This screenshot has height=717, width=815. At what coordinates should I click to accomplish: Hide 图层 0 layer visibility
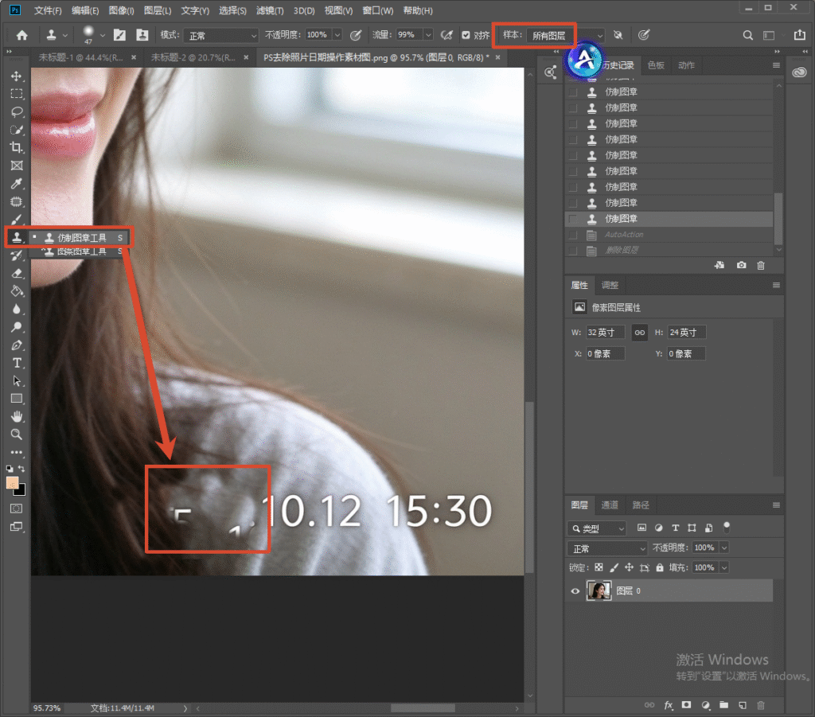(x=575, y=590)
